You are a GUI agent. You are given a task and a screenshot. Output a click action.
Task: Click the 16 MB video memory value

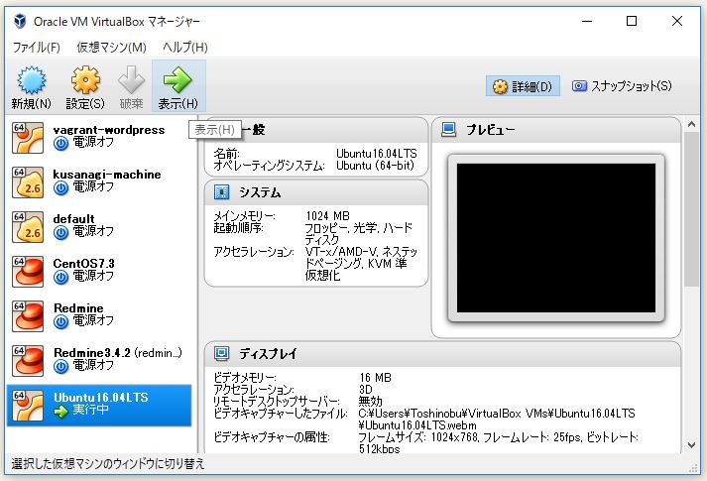[375, 378]
